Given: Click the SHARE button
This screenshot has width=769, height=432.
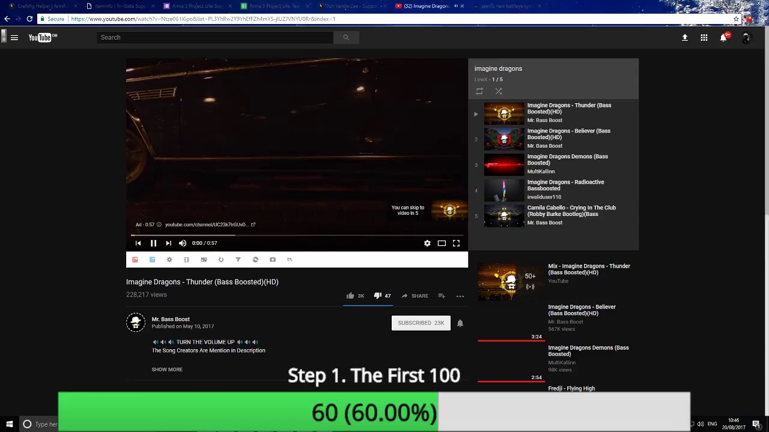Looking at the screenshot, I should click(x=415, y=296).
